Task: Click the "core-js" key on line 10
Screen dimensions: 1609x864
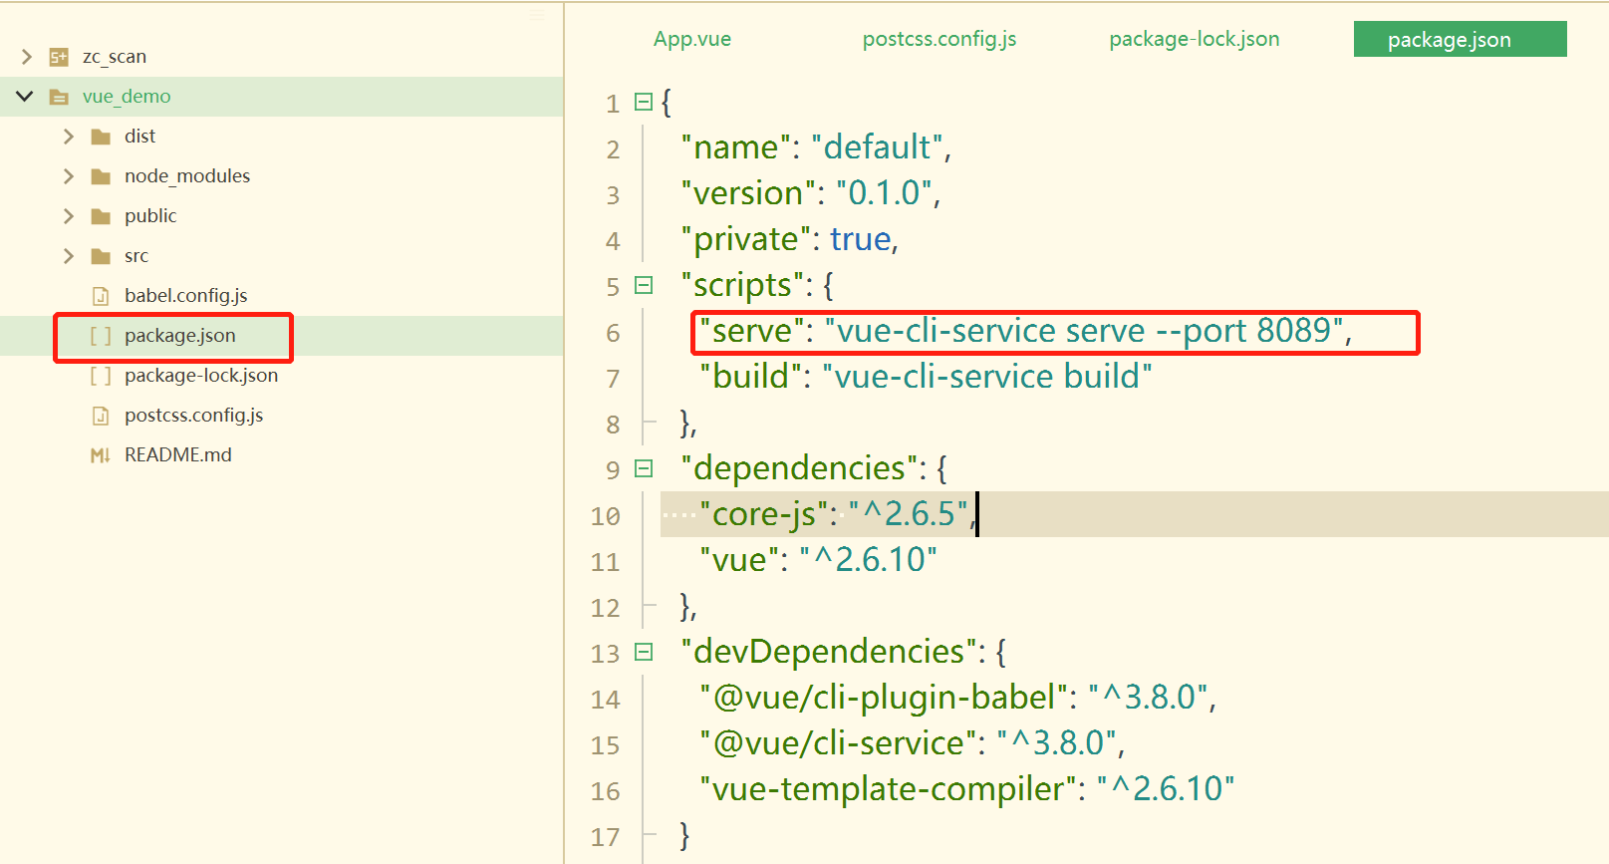Action: click(764, 514)
